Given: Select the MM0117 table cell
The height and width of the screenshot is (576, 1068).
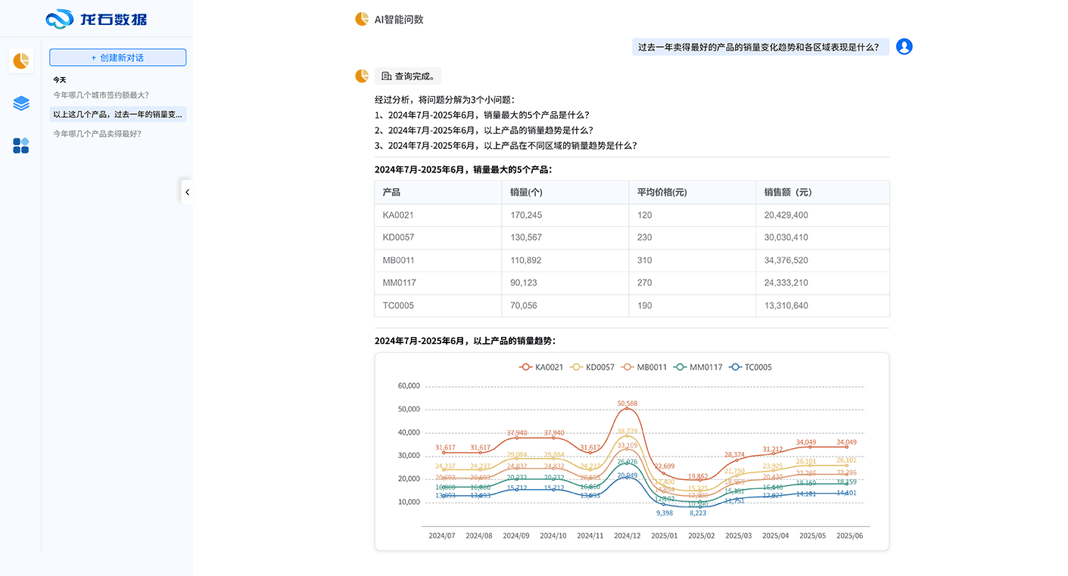Looking at the screenshot, I should (438, 283).
